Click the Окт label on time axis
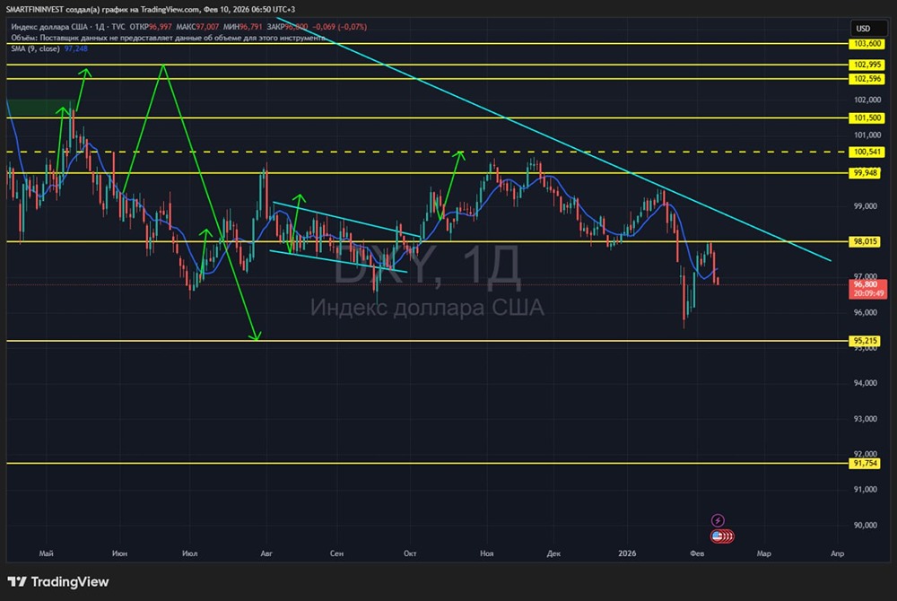The height and width of the screenshot is (601, 897). point(410,553)
